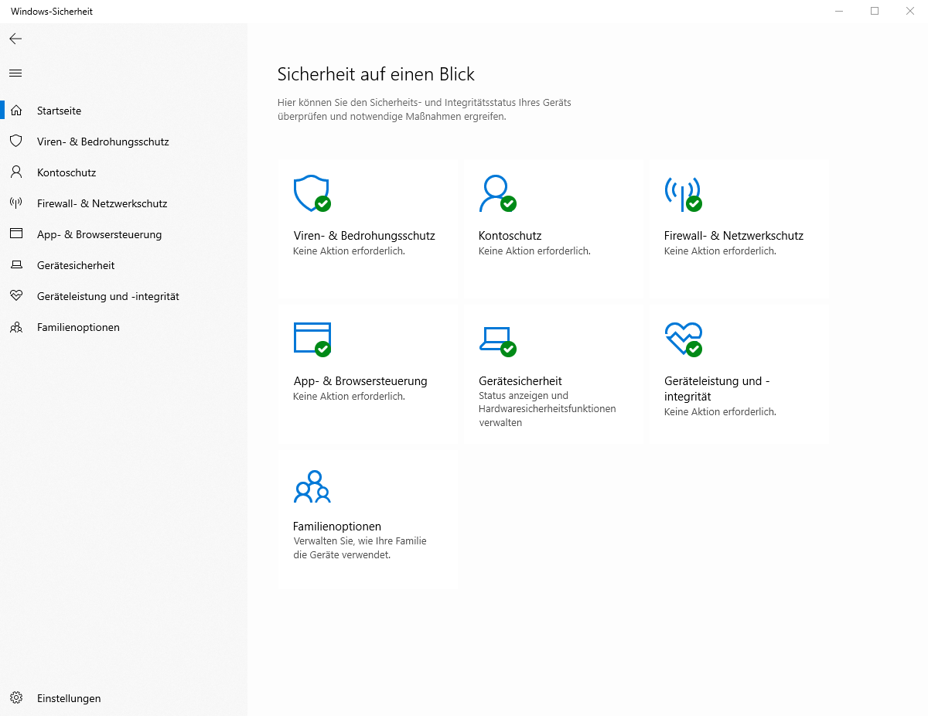Click the Kontoschutz person icon in sidebar

[x=16, y=172]
